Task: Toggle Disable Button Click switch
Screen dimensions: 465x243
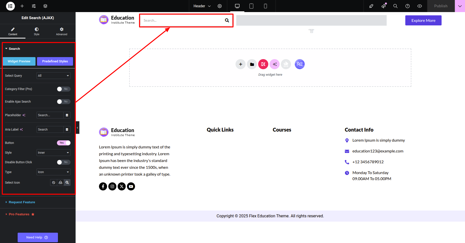Action: [x=63, y=162]
